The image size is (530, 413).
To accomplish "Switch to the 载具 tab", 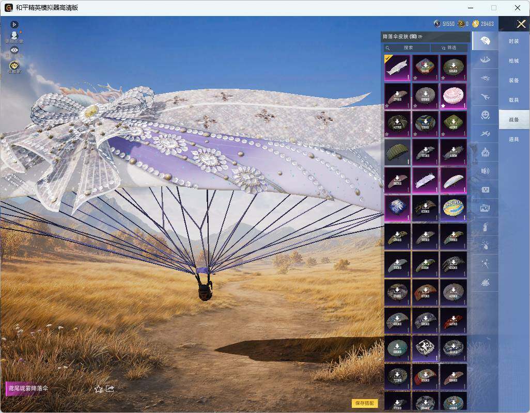I will (514, 100).
